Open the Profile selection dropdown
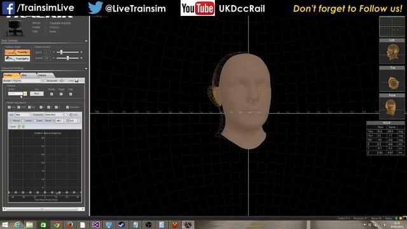The height and width of the screenshot is (229, 407). pyautogui.click(x=27, y=81)
